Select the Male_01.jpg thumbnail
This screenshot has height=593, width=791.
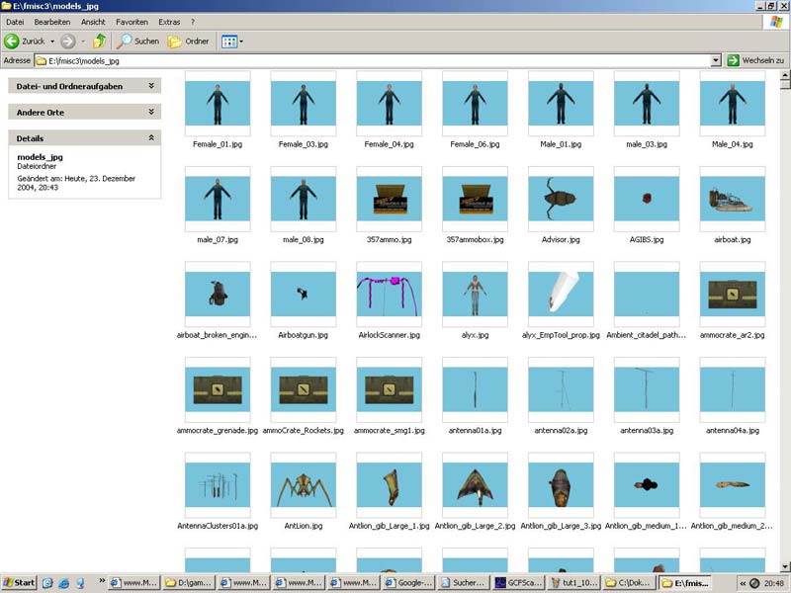click(561, 104)
